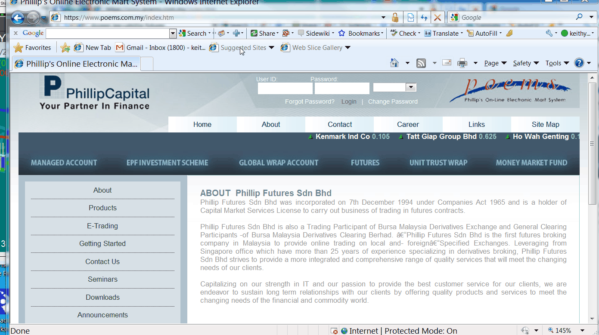Go back with the browser back arrow
599x335 pixels.
pyautogui.click(x=18, y=18)
